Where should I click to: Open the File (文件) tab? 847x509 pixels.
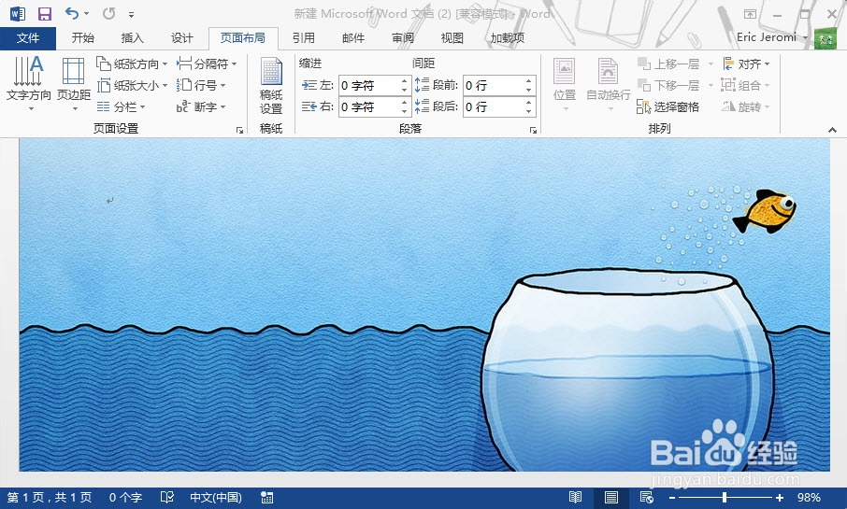pos(27,37)
